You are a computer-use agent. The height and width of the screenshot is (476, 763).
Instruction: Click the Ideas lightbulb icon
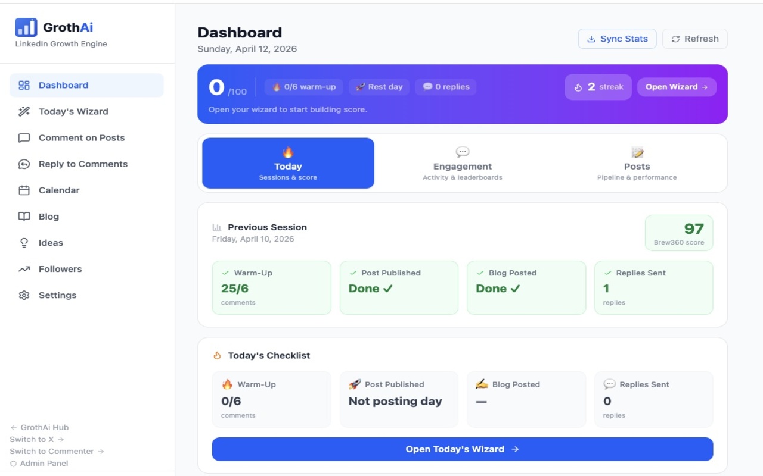click(x=23, y=242)
